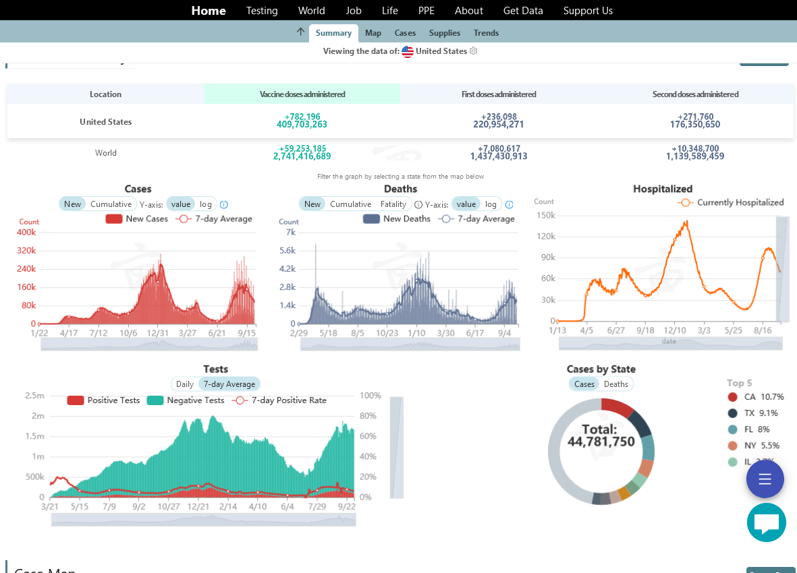Open Support Us in top navigation
The width and height of the screenshot is (797, 573).
point(588,11)
